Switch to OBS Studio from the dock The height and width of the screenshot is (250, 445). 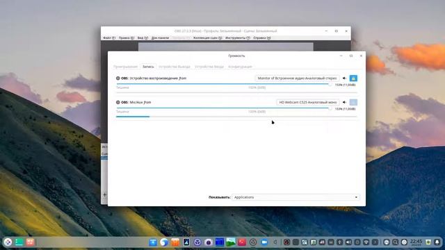pyautogui.click(x=253, y=242)
